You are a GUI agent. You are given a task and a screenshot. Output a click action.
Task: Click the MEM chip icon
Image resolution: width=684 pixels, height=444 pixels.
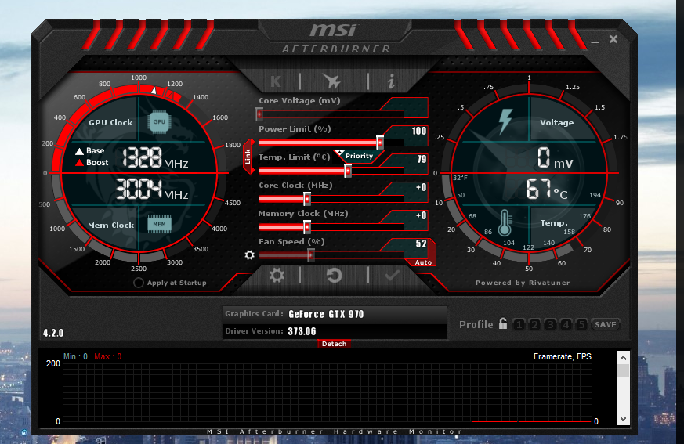tap(159, 224)
